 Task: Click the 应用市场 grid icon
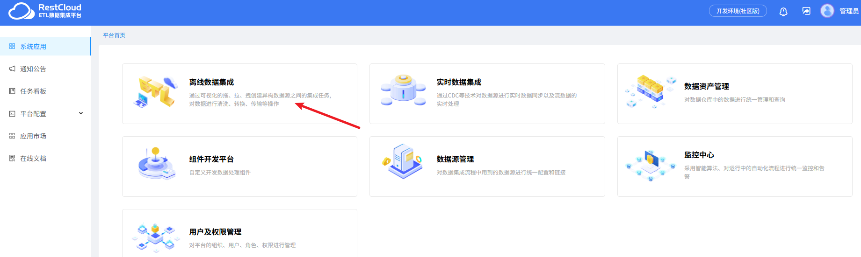[x=12, y=136]
